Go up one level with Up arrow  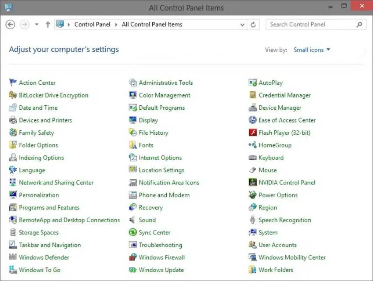(x=48, y=24)
